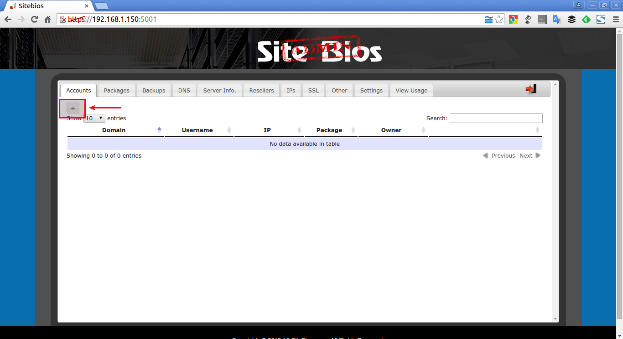Open the View Usage tab
Image resolution: width=623 pixels, height=339 pixels.
(411, 90)
